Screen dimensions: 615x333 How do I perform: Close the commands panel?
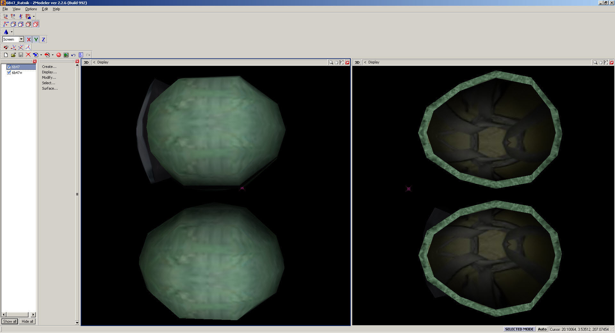coord(77,61)
